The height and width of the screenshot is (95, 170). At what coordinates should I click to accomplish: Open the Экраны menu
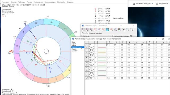click(x=14, y=2)
